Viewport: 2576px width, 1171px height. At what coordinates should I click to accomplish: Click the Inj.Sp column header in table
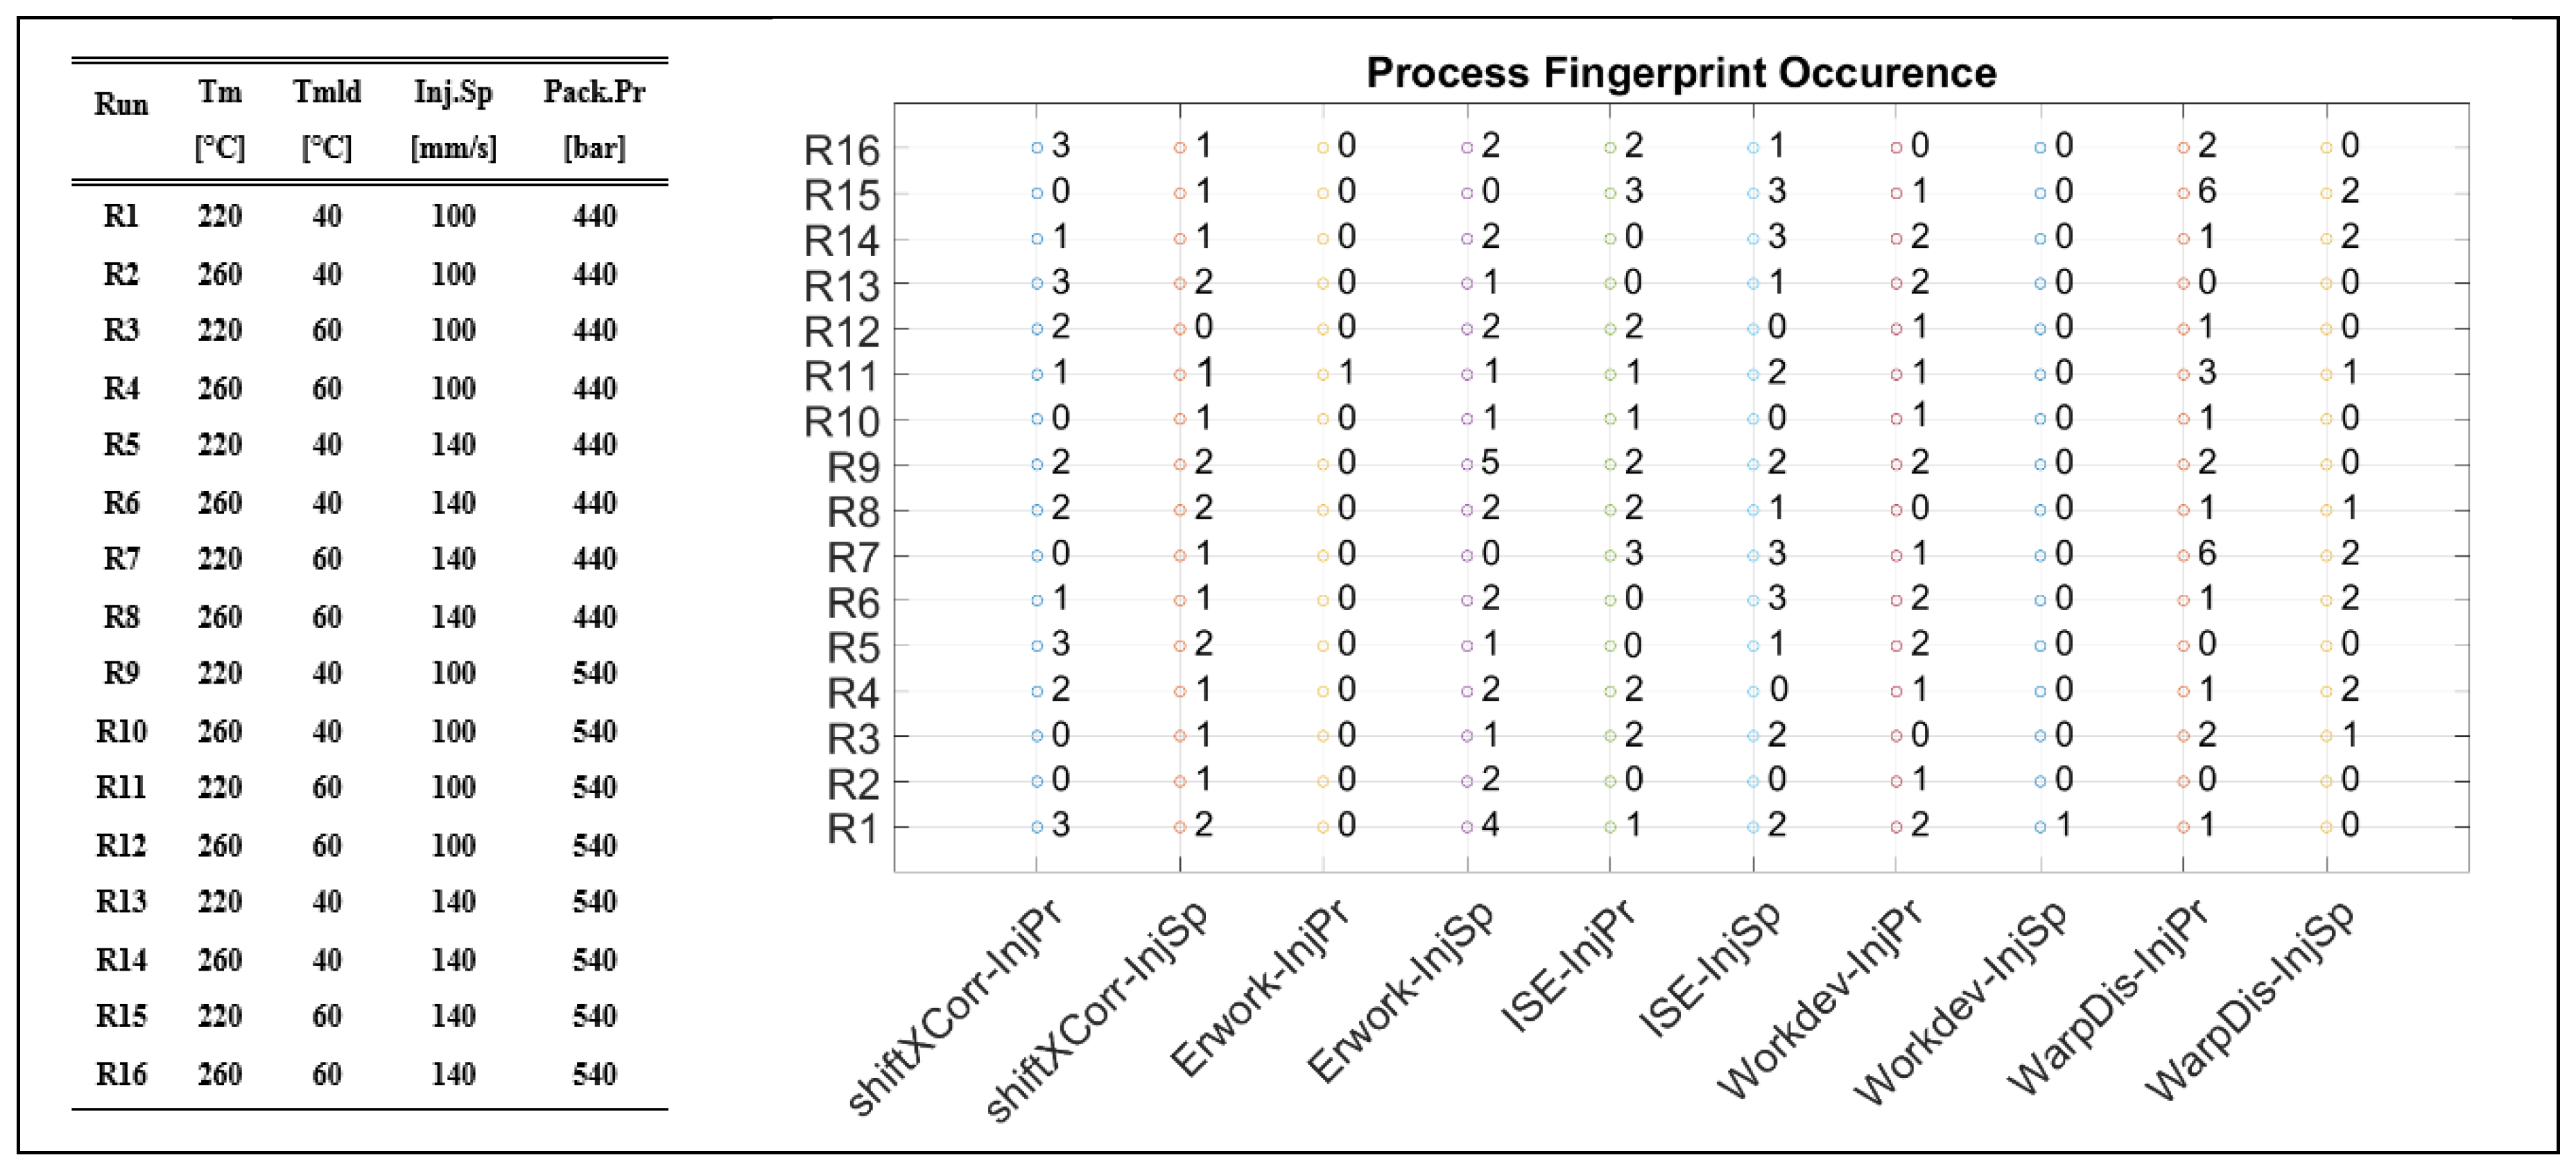pos(453,92)
